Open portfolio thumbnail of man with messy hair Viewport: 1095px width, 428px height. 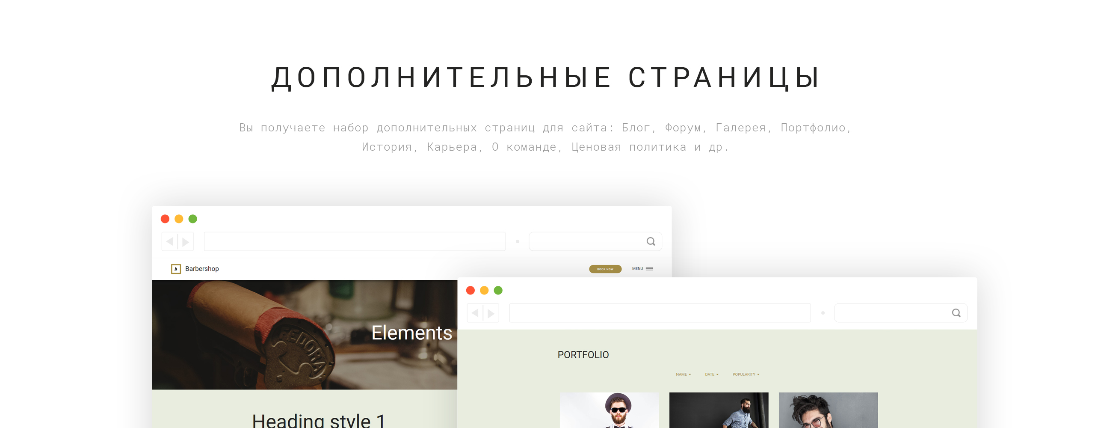[829, 410]
